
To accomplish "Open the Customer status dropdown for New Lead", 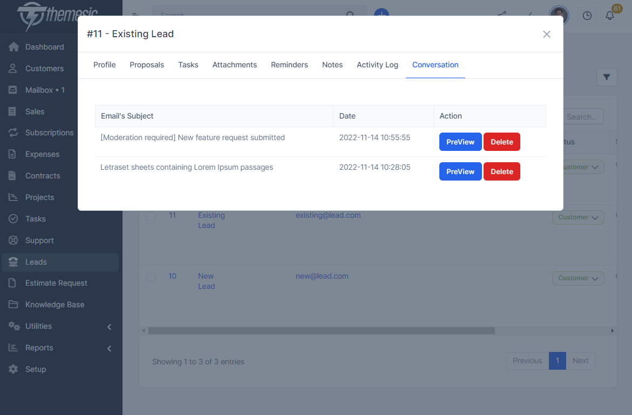I will 577,278.
